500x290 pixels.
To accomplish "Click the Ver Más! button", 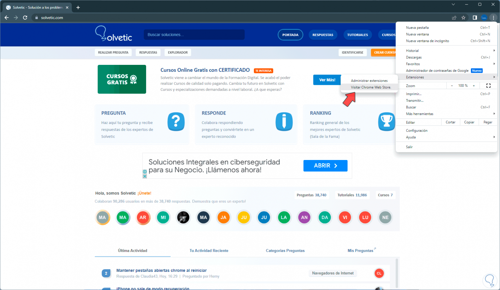I will tap(327, 80).
